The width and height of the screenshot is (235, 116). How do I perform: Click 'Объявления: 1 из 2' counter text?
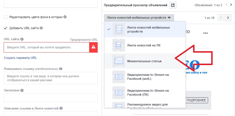208,5
